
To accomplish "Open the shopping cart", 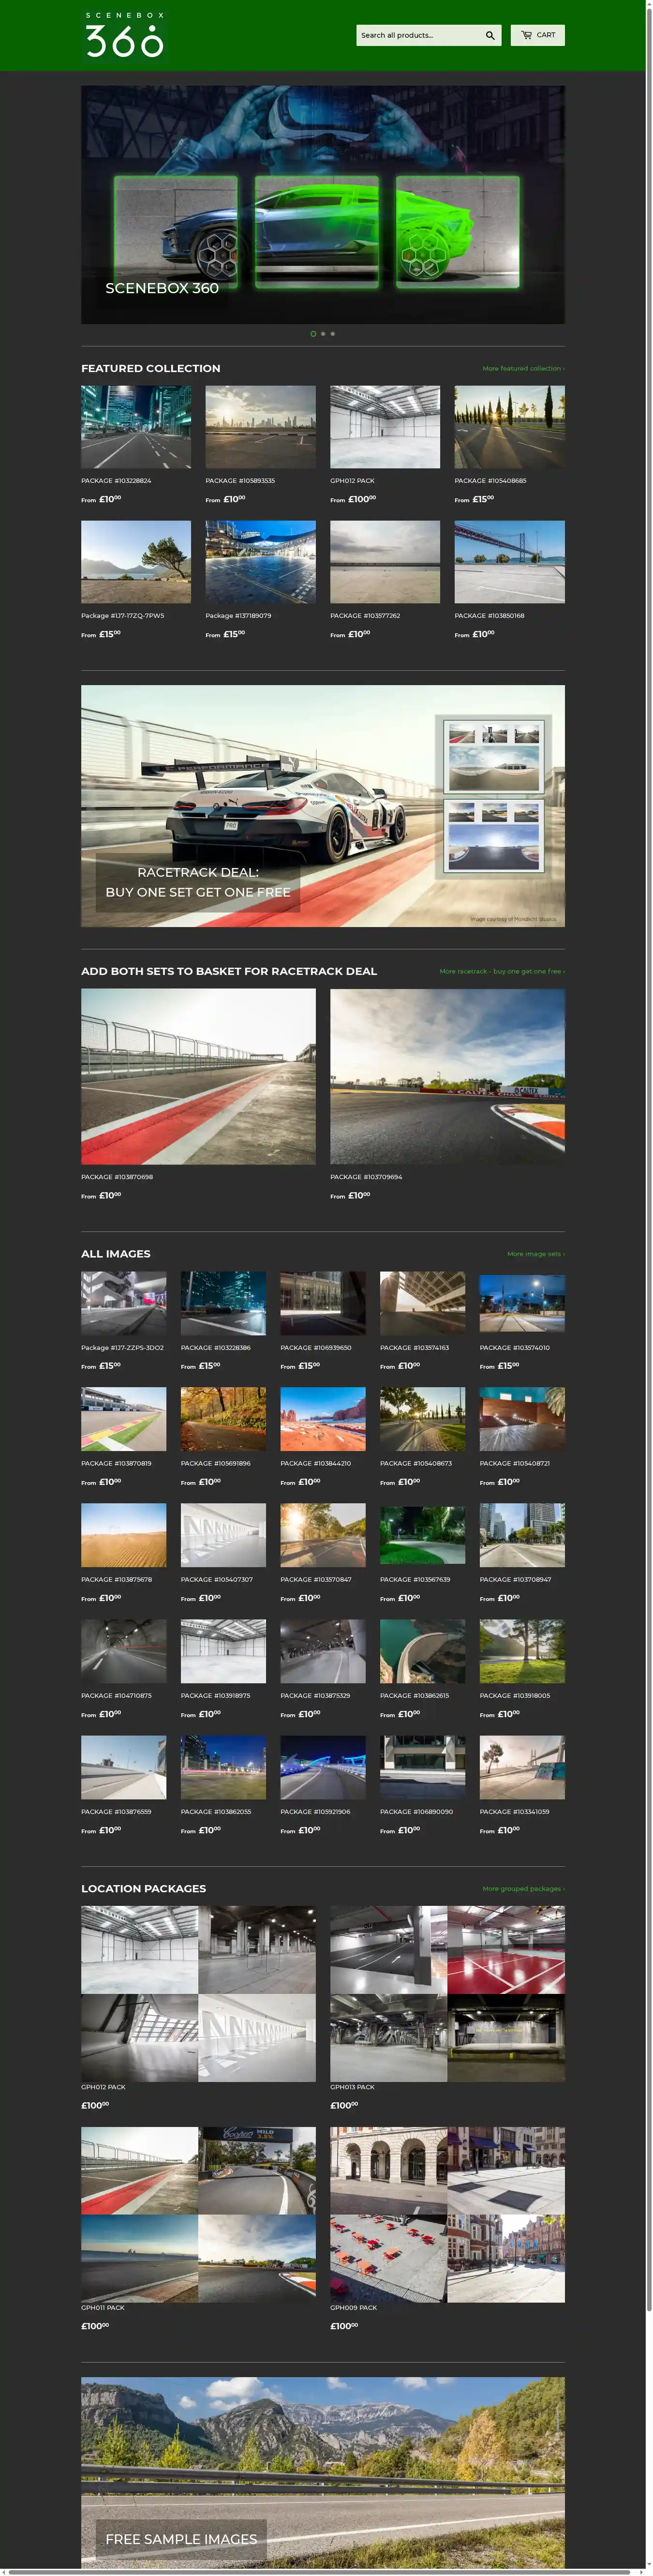I will (537, 35).
